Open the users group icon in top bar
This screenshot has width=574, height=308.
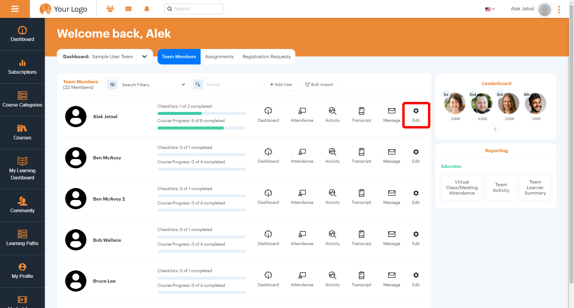[110, 9]
